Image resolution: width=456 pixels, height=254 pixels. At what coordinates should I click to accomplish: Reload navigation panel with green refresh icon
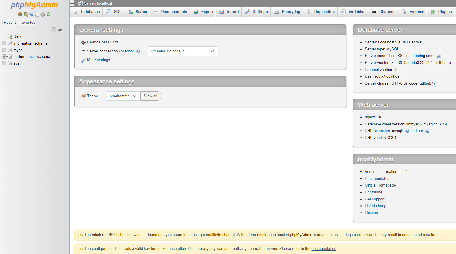48,14
